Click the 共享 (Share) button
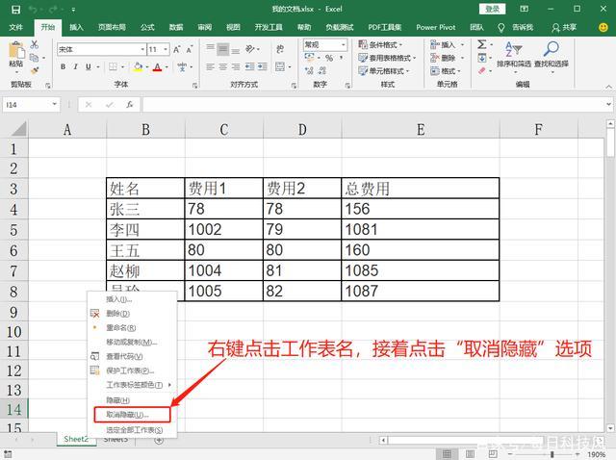 pos(564,27)
